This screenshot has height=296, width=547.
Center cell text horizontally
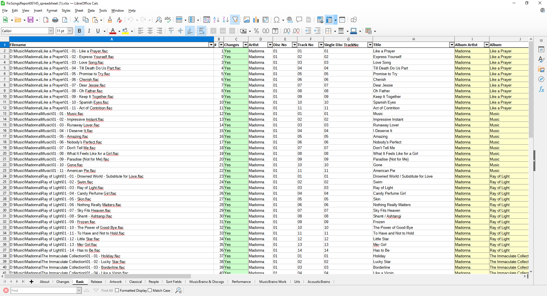(150, 31)
